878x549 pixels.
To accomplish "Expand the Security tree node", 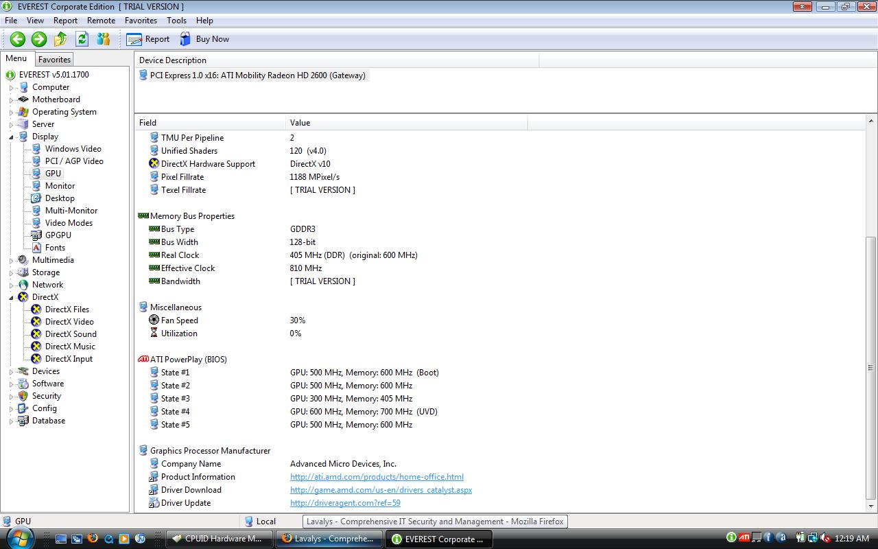I will pos(12,397).
